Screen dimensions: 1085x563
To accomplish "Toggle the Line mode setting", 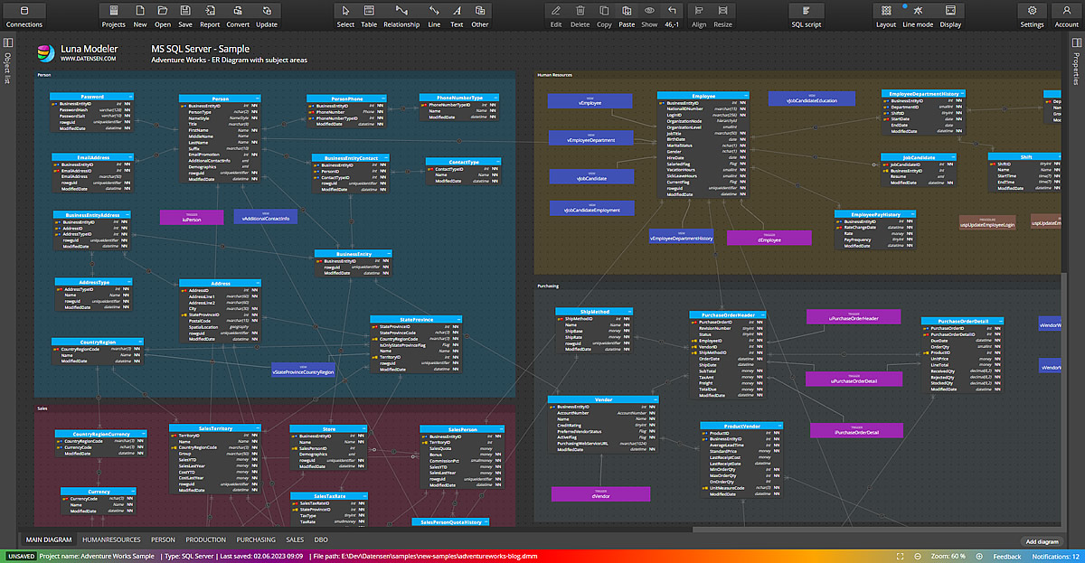I will coord(917,15).
